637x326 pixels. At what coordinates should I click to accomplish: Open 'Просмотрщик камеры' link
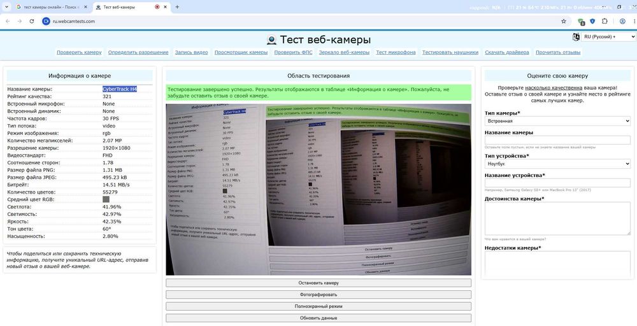coord(241,52)
